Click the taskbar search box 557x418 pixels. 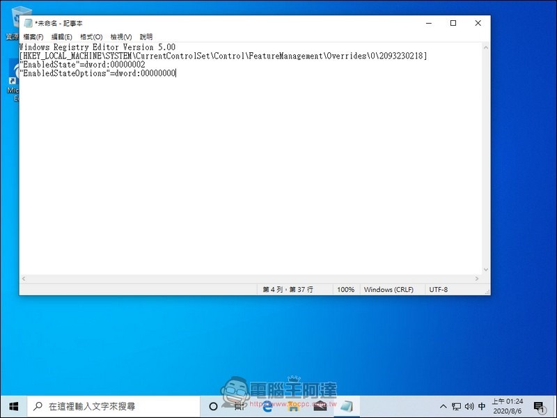113,406
